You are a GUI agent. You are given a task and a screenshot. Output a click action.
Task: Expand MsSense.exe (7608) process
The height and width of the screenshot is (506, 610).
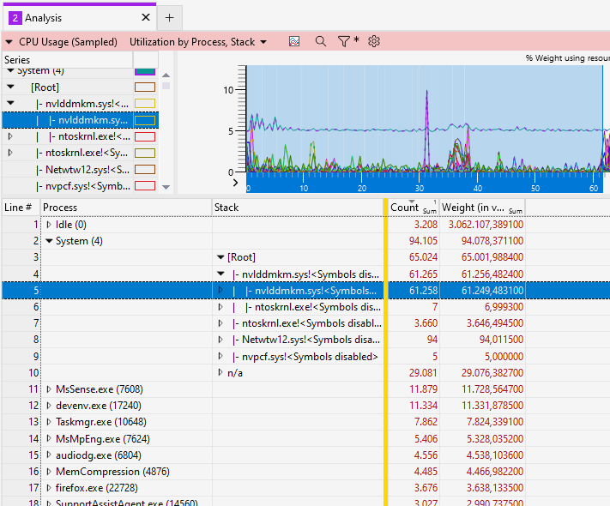49,389
